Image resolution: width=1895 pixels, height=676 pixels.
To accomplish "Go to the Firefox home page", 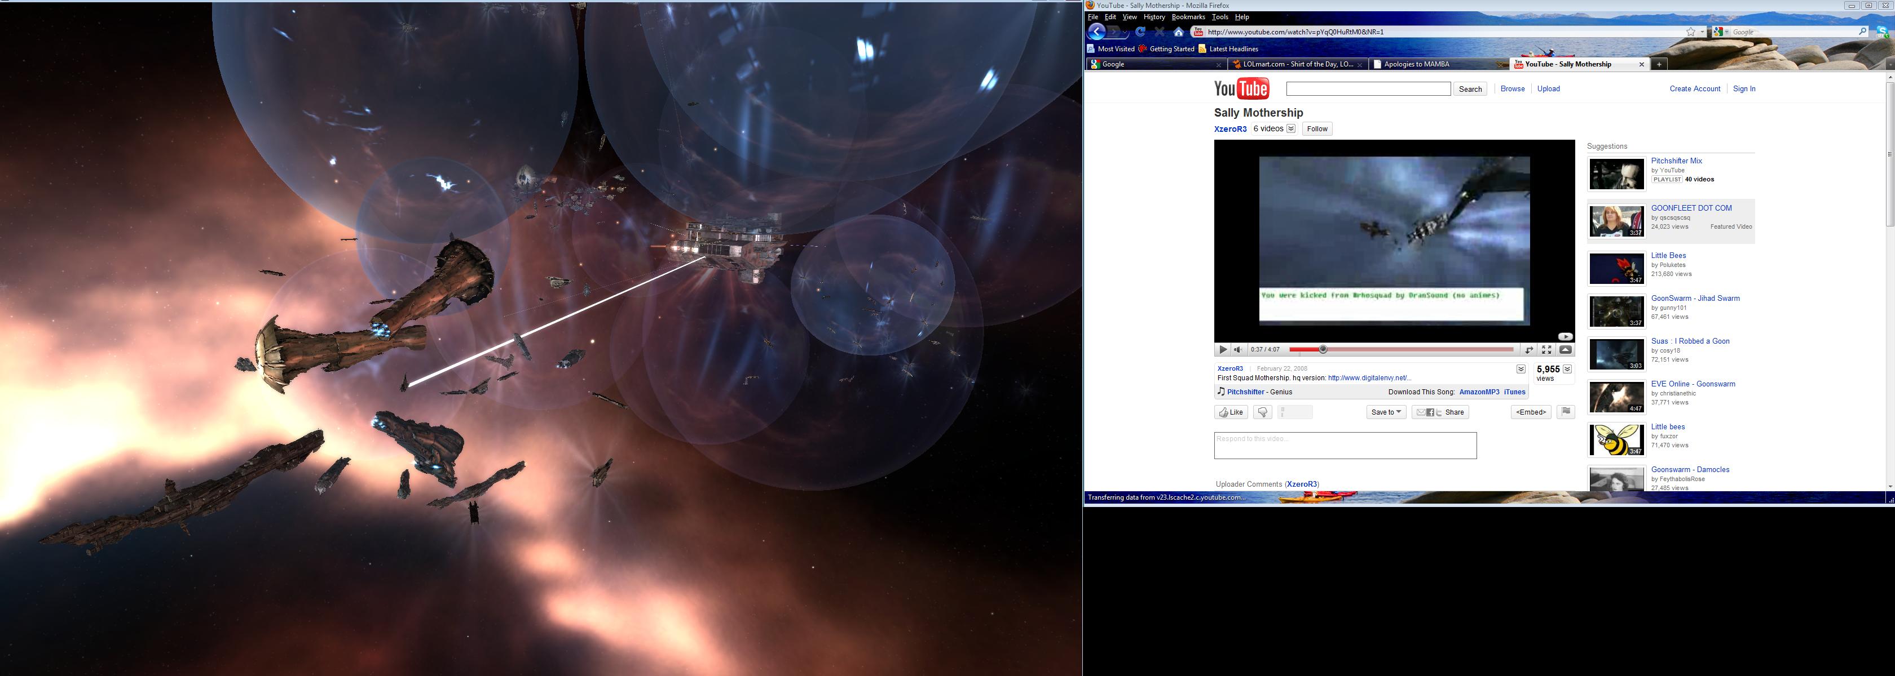I will click(1179, 32).
